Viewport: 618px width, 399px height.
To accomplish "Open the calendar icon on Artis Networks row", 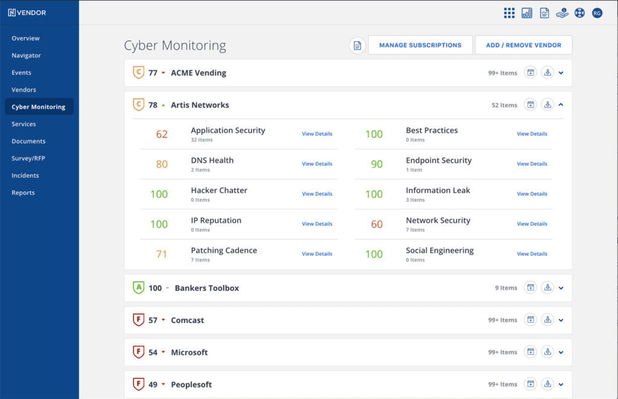I will click(530, 104).
